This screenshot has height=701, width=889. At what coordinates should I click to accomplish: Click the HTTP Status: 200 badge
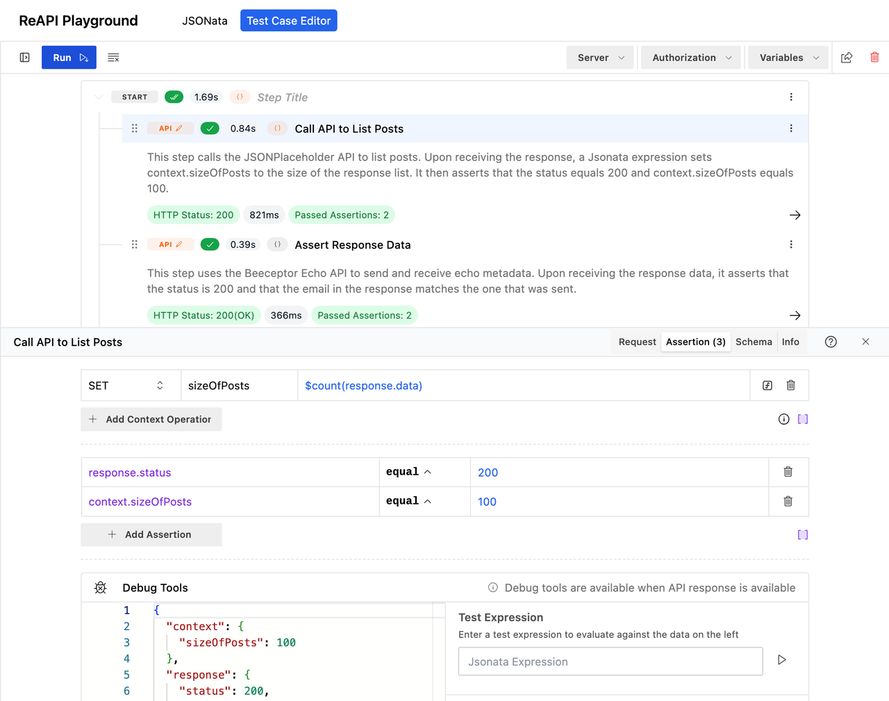click(194, 215)
